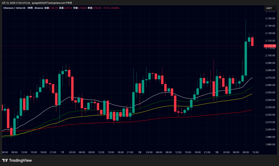Image resolution: width=279 pixels, height=166 pixels.
Task: Click the TradingView logo at the bottom left
Action: pos(17,160)
